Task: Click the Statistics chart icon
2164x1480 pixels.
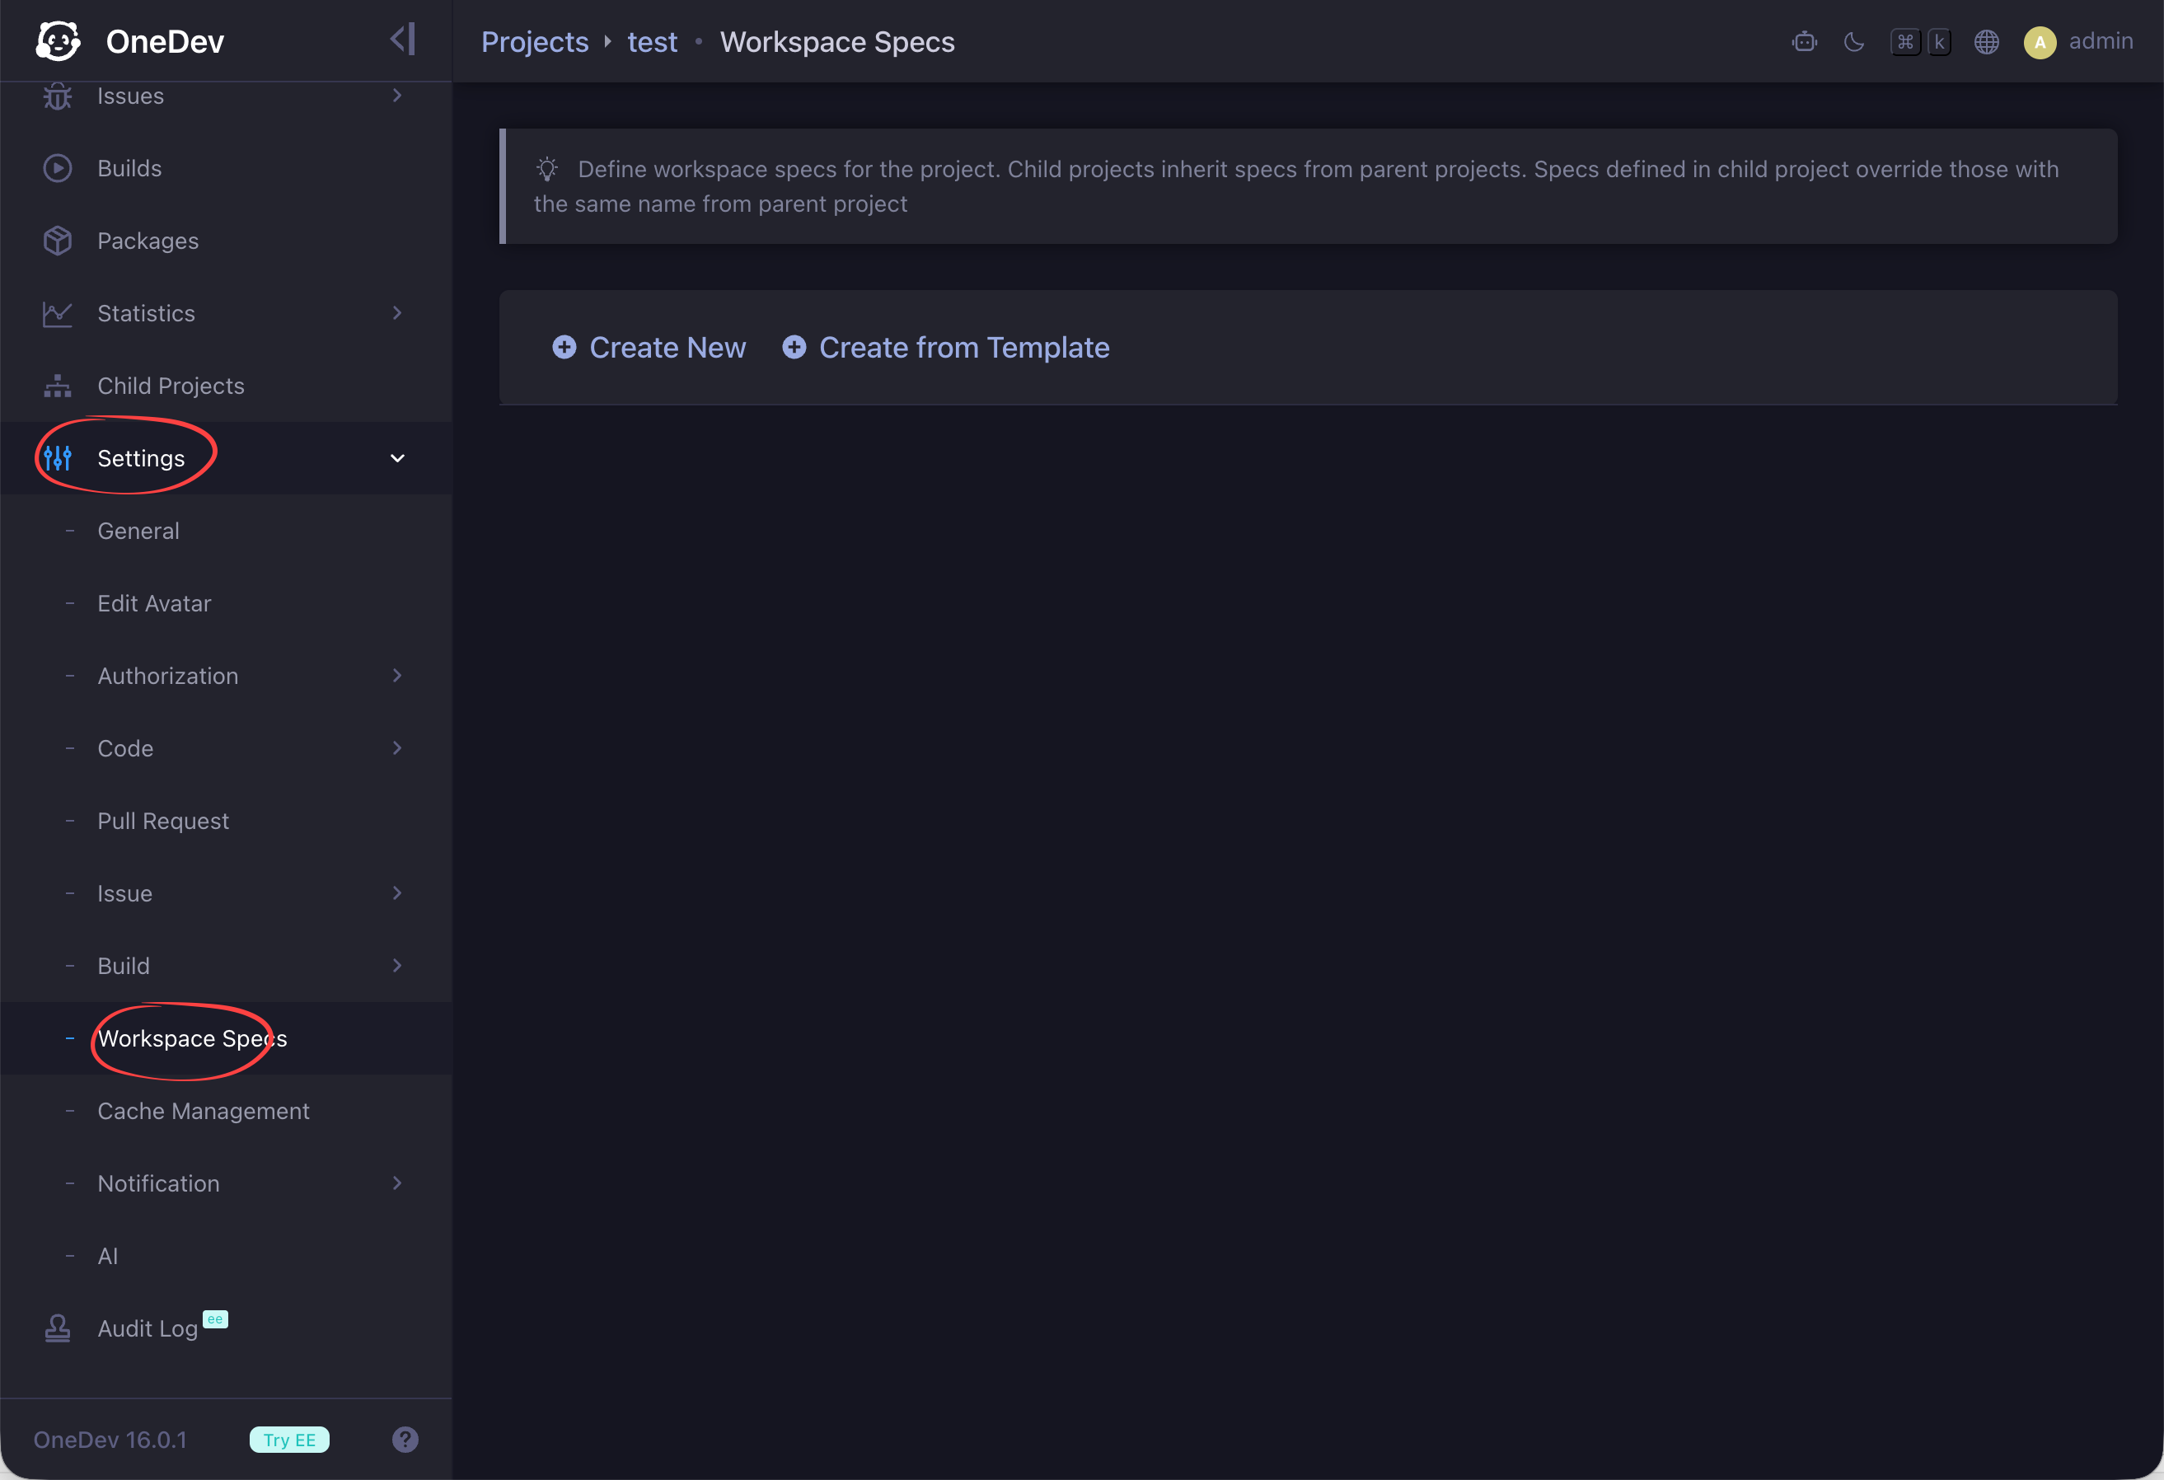Action: tap(58, 314)
